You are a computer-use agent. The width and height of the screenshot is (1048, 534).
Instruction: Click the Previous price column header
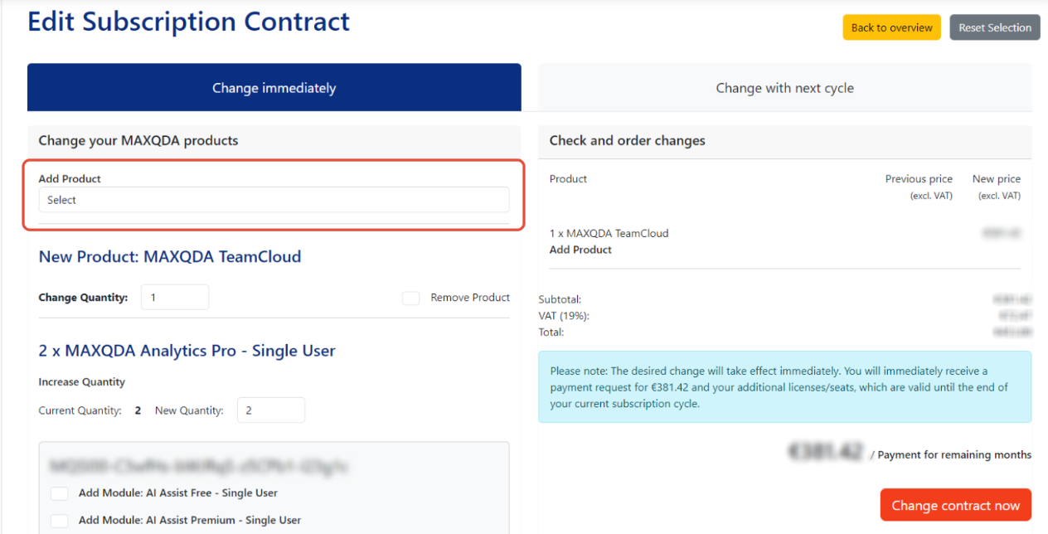click(x=919, y=179)
